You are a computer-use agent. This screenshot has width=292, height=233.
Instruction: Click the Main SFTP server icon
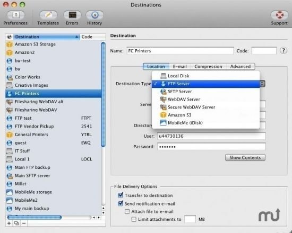pyautogui.click(x=10, y=176)
